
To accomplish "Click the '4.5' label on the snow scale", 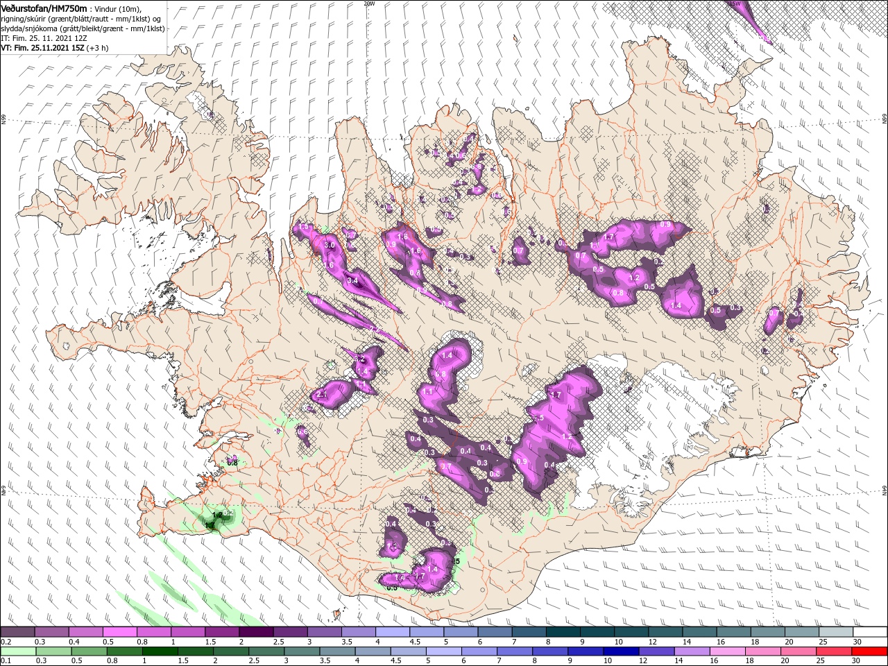I will coord(415,642).
